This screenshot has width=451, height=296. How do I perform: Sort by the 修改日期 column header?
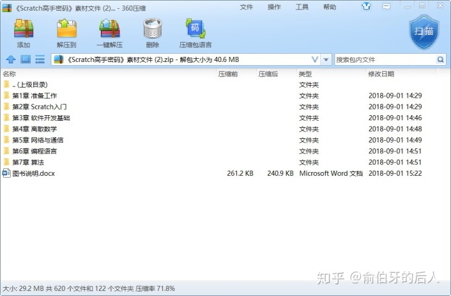[x=381, y=74]
